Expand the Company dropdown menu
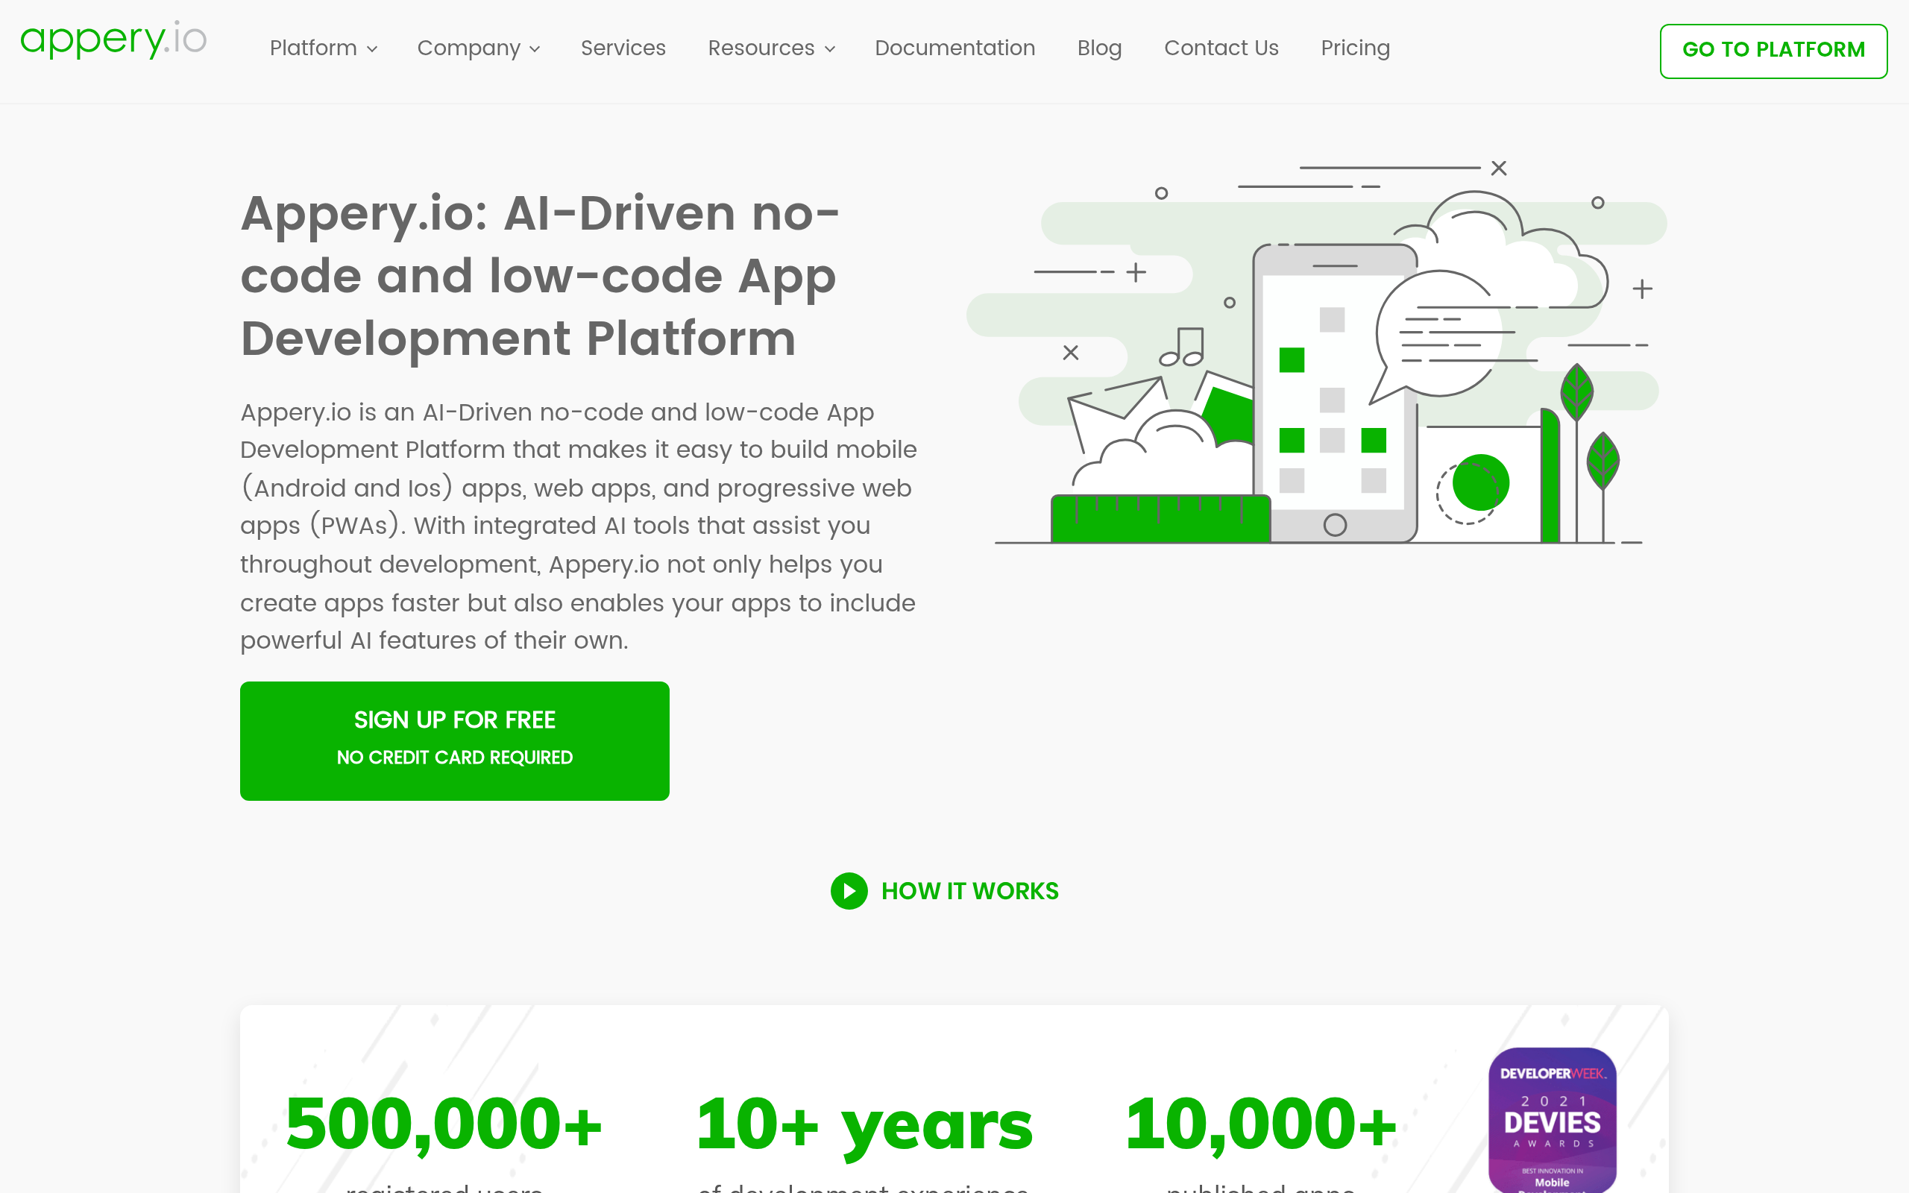Screen dimensions: 1909x1193 click(x=478, y=48)
